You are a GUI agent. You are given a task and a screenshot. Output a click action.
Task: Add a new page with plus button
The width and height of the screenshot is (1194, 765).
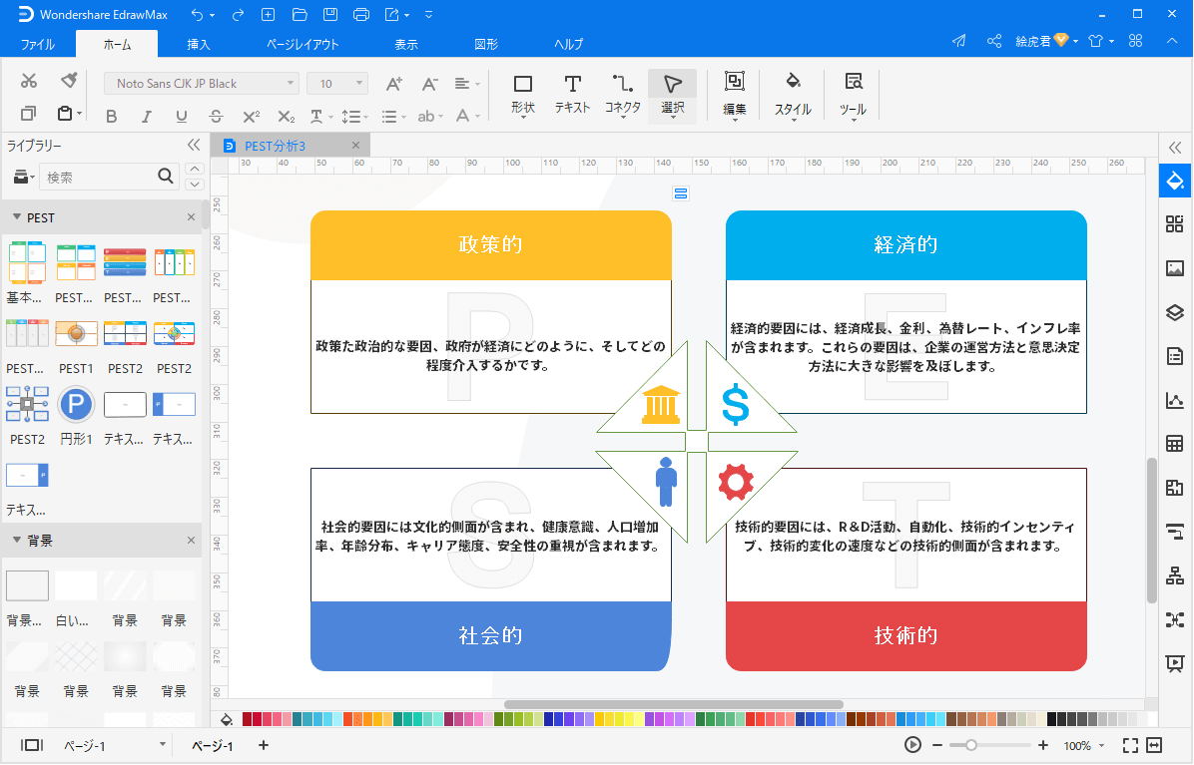click(x=264, y=745)
